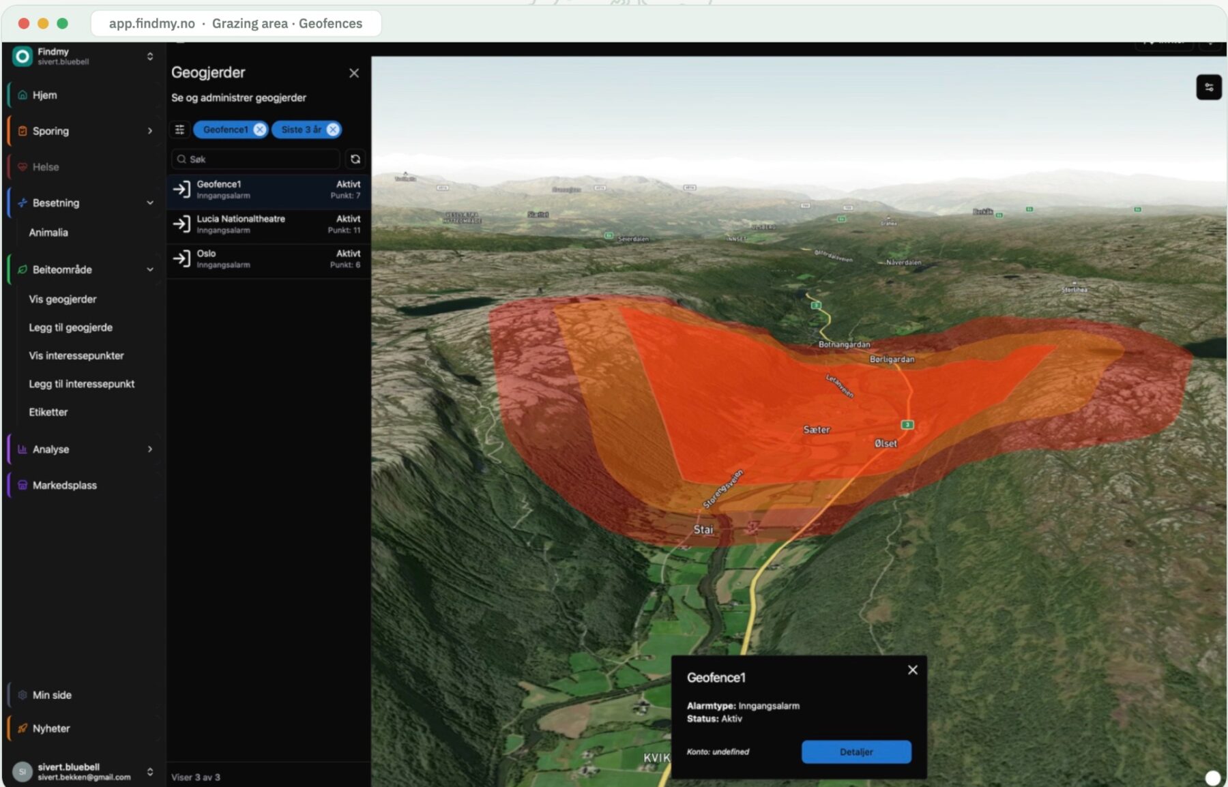This screenshot has height=787, width=1228.
Task: Collapse the Beiteområde section chevron
Action: [x=150, y=270]
